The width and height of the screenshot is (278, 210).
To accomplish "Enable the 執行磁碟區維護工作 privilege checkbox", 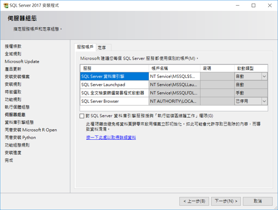I will [82, 116].
